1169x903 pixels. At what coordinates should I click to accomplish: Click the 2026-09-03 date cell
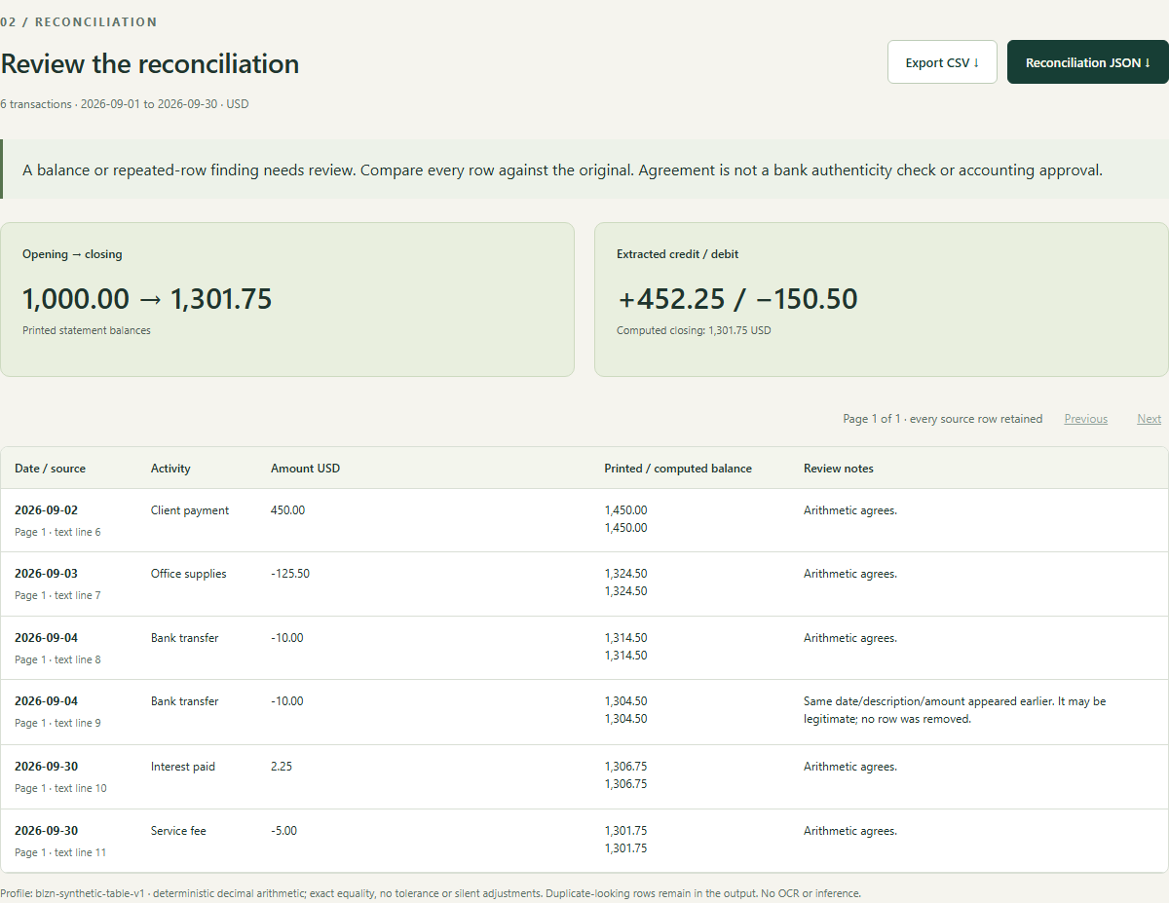pos(46,574)
